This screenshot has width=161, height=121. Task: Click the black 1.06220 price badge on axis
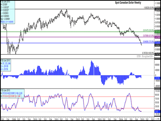point(157,9)
